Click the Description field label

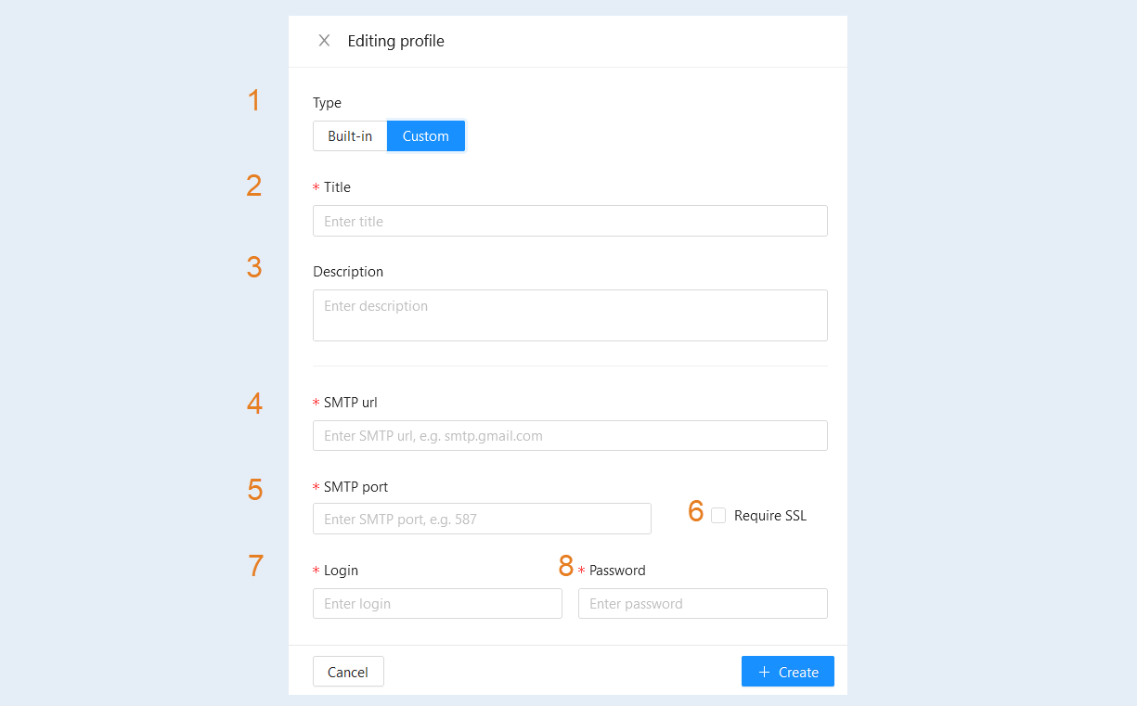point(348,272)
